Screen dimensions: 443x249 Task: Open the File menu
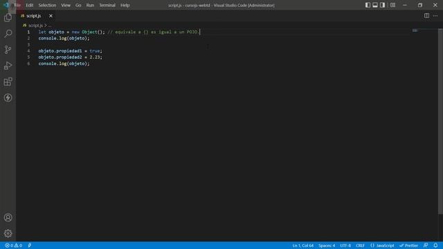[x=17, y=5]
